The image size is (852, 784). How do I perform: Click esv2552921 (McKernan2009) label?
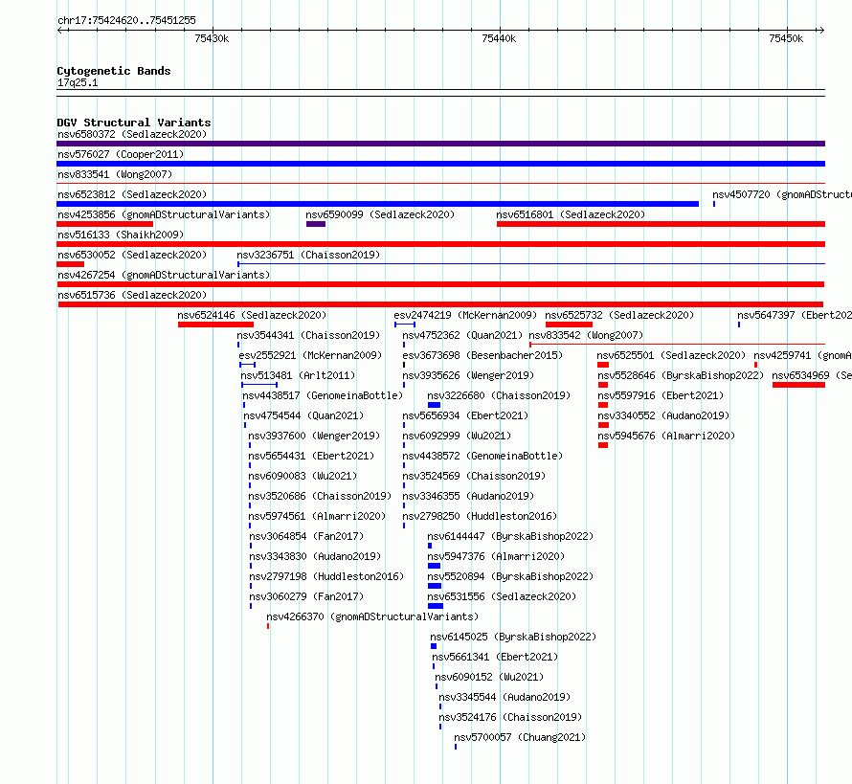pyautogui.click(x=310, y=355)
